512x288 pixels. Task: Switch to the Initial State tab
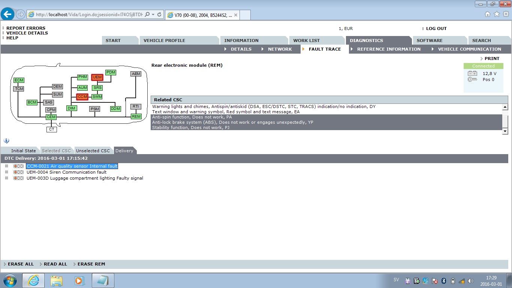(23, 151)
